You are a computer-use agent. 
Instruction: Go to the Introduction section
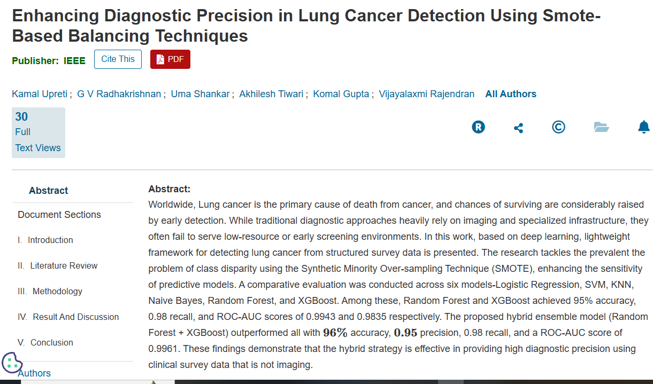pos(50,240)
